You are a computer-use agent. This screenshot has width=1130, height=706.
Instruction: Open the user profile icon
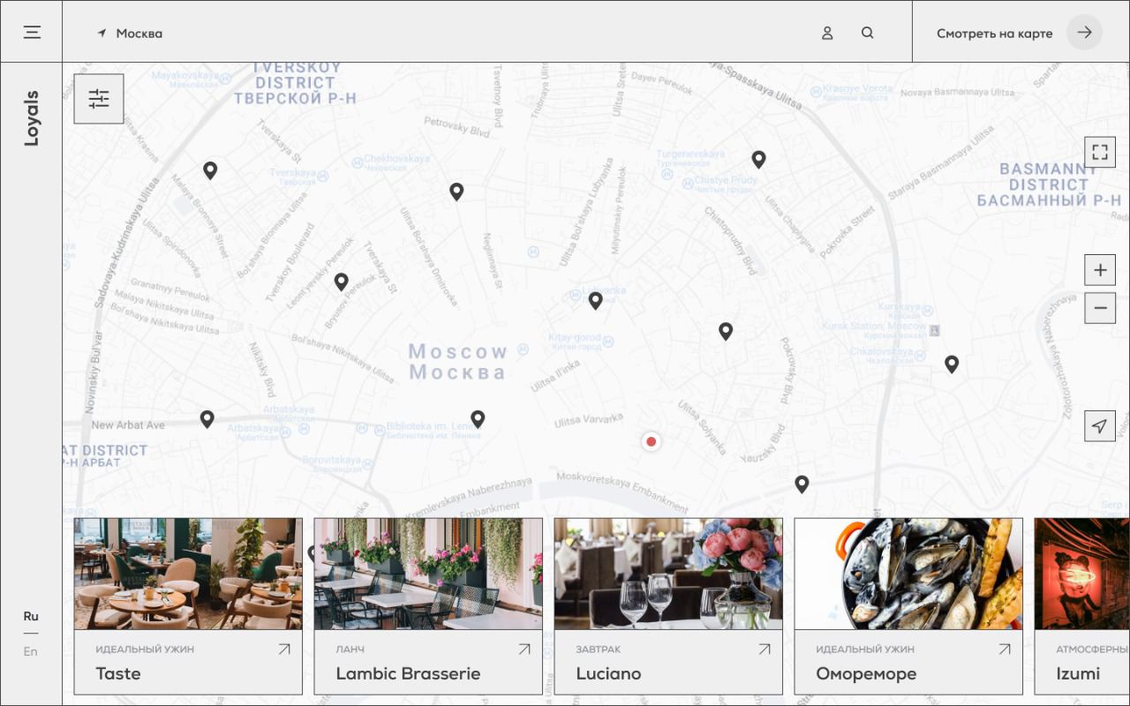point(827,34)
